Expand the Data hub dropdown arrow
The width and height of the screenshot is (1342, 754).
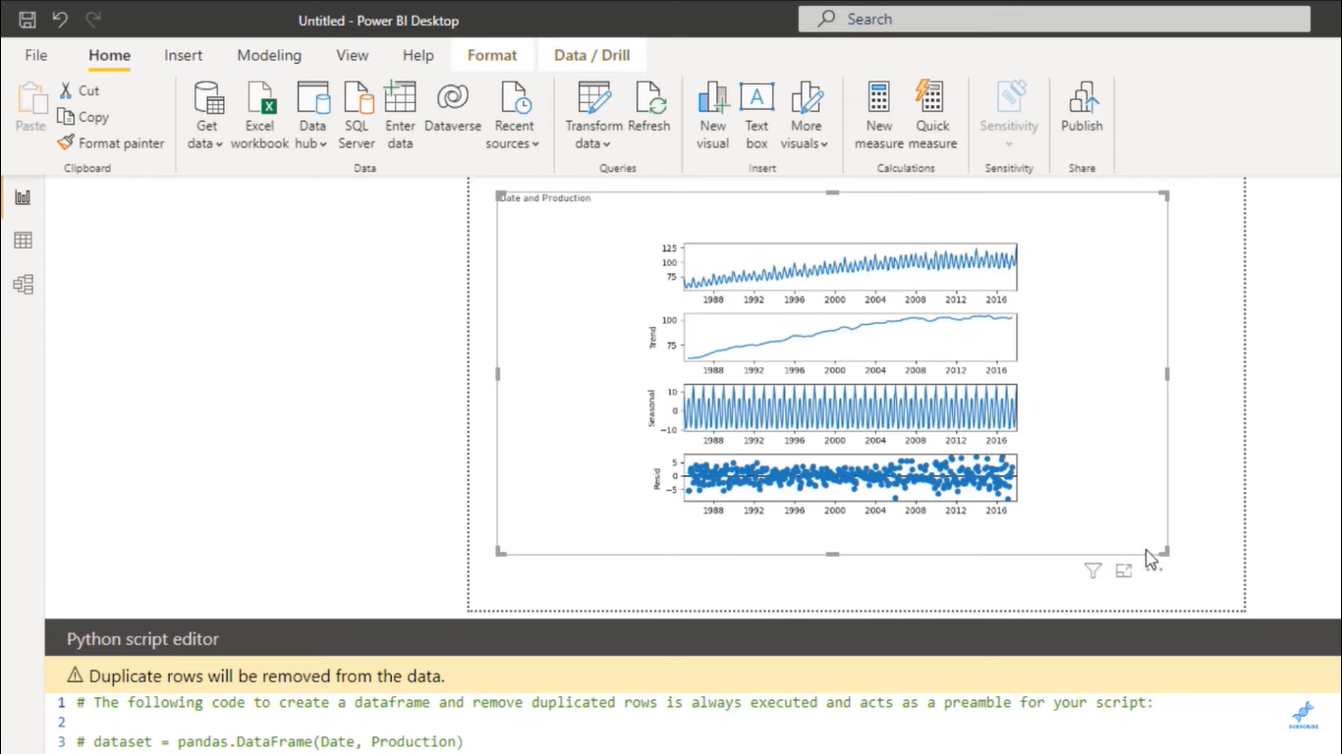pos(323,144)
